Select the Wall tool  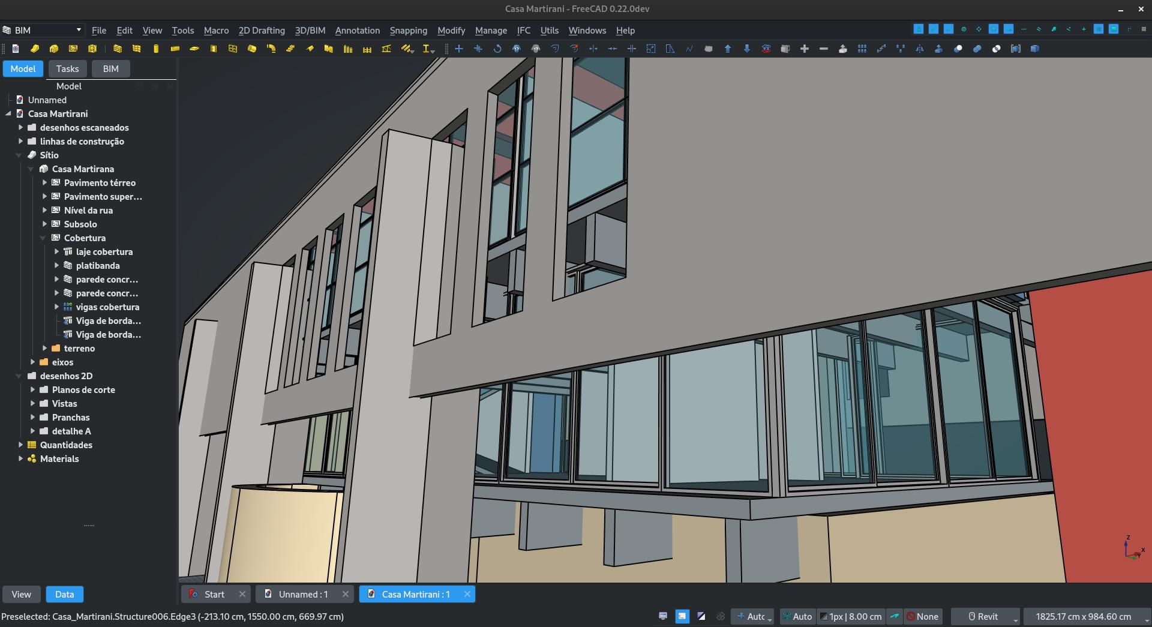coord(116,49)
